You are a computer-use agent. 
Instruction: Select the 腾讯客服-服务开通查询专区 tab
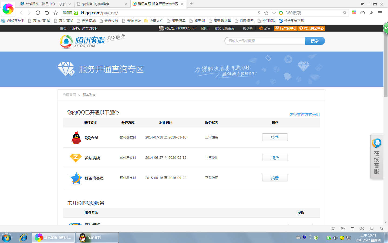pyautogui.click(x=158, y=4)
